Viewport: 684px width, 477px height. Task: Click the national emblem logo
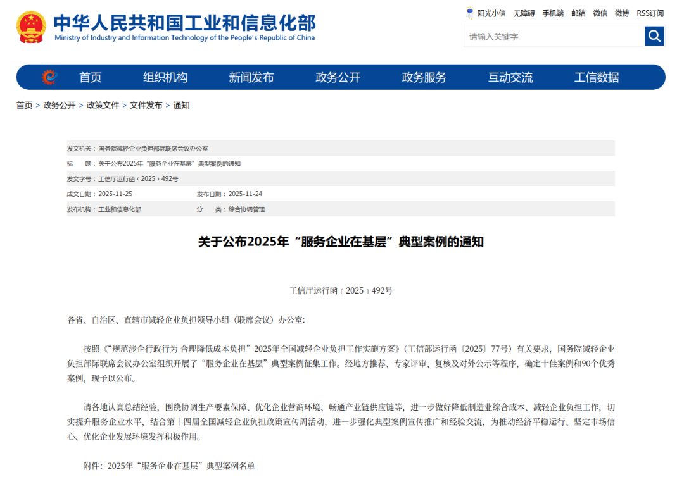point(31,27)
